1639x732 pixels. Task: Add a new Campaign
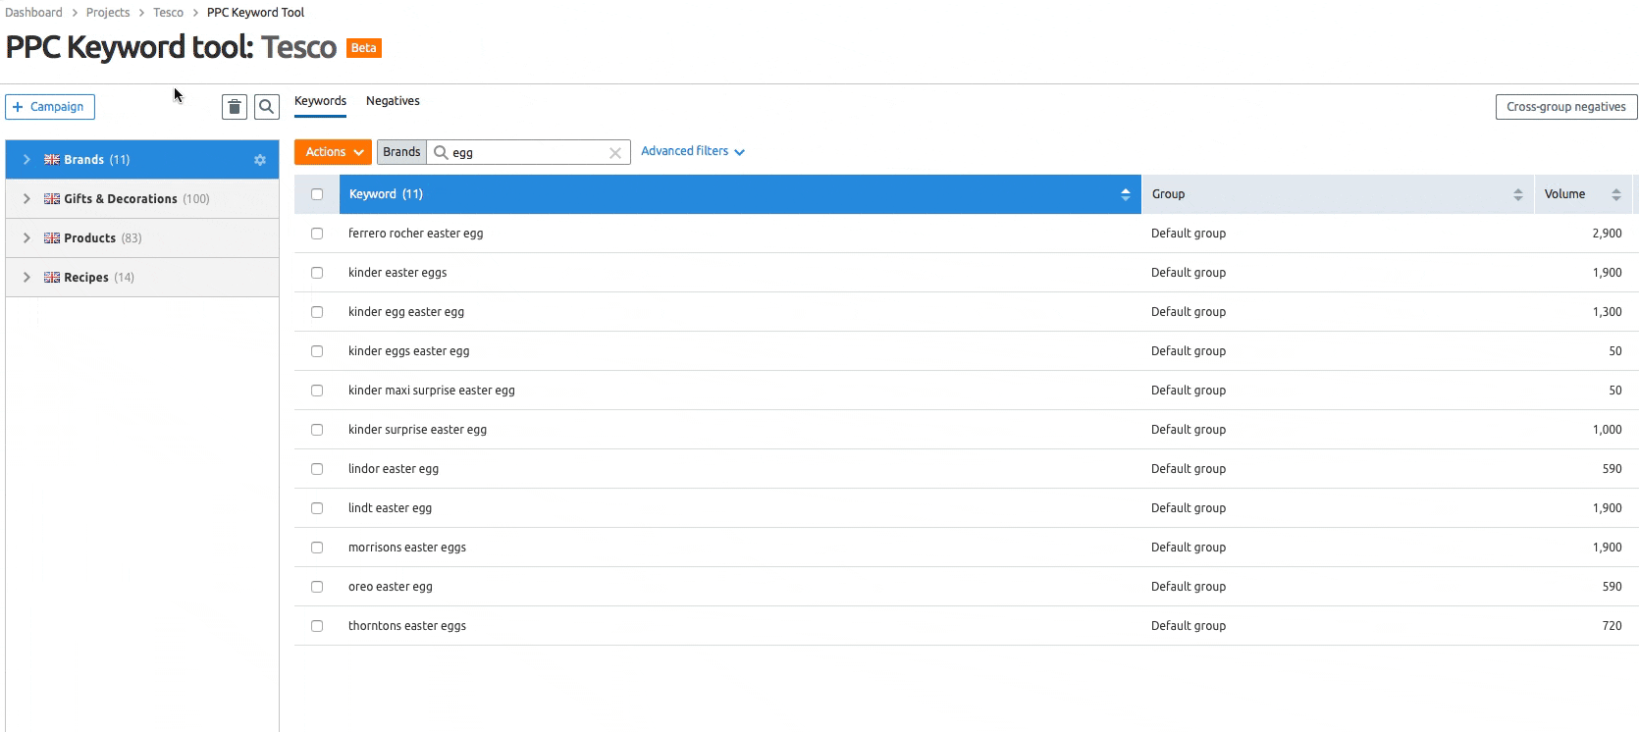pos(50,107)
